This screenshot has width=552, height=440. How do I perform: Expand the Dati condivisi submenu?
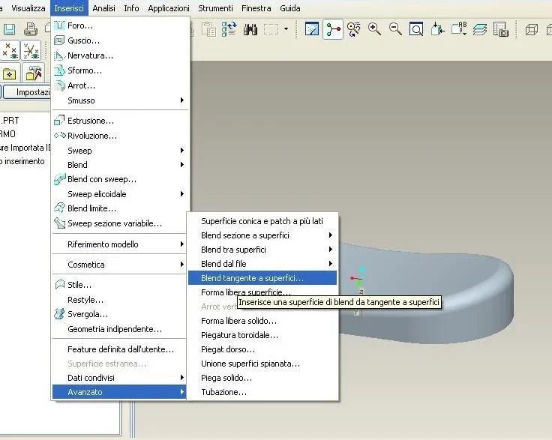(x=120, y=378)
